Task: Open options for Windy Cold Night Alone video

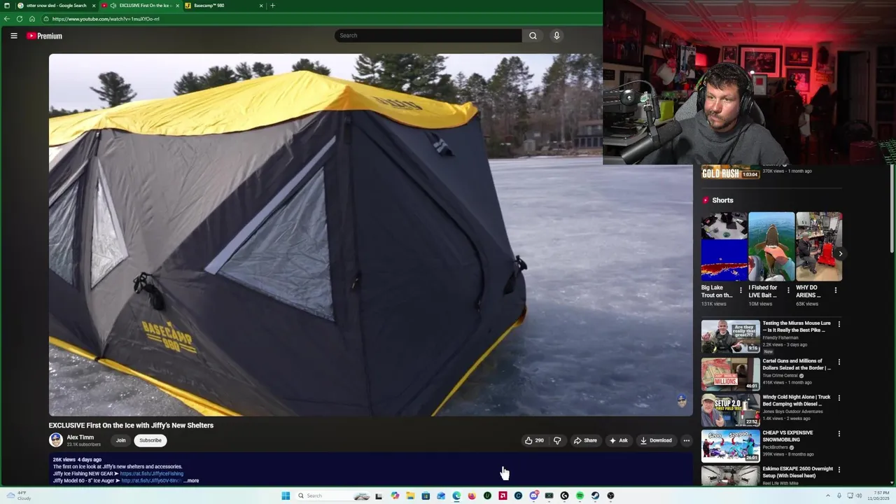Action: [839, 398]
